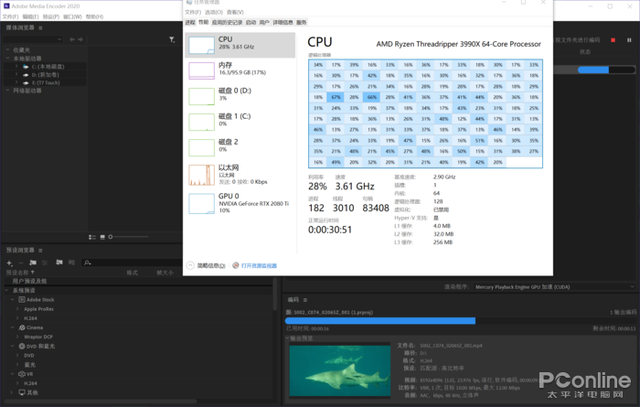Open the 编码 panel menu icon
The height and width of the screenshot is (407, 640).
coord(304,300)
